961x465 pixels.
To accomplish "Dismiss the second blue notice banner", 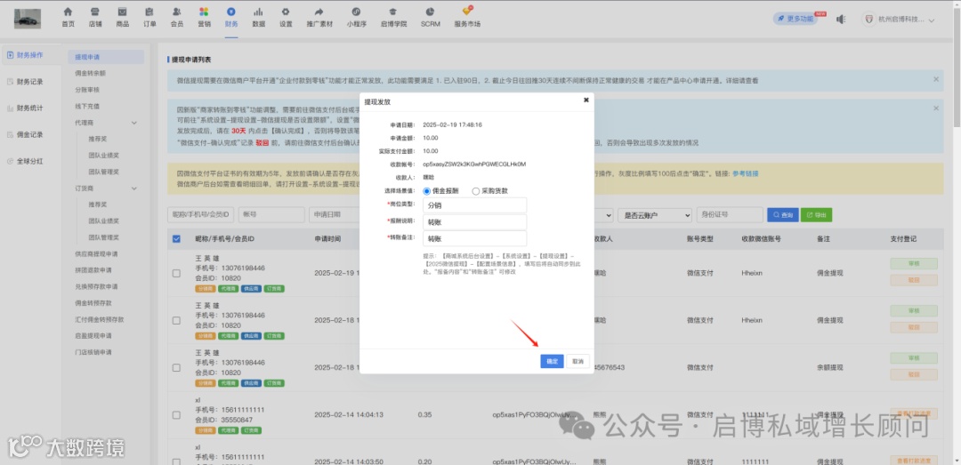I will 936,108.
